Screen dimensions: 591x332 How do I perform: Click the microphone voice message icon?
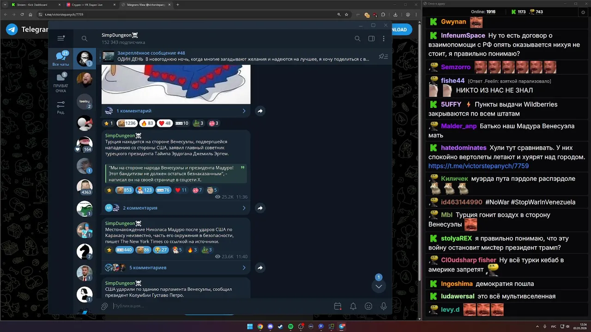tap(384, 306)
